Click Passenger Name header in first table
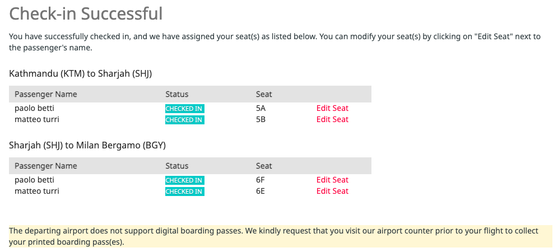This screenshot has height=252, width=558. tap(45, 94)
